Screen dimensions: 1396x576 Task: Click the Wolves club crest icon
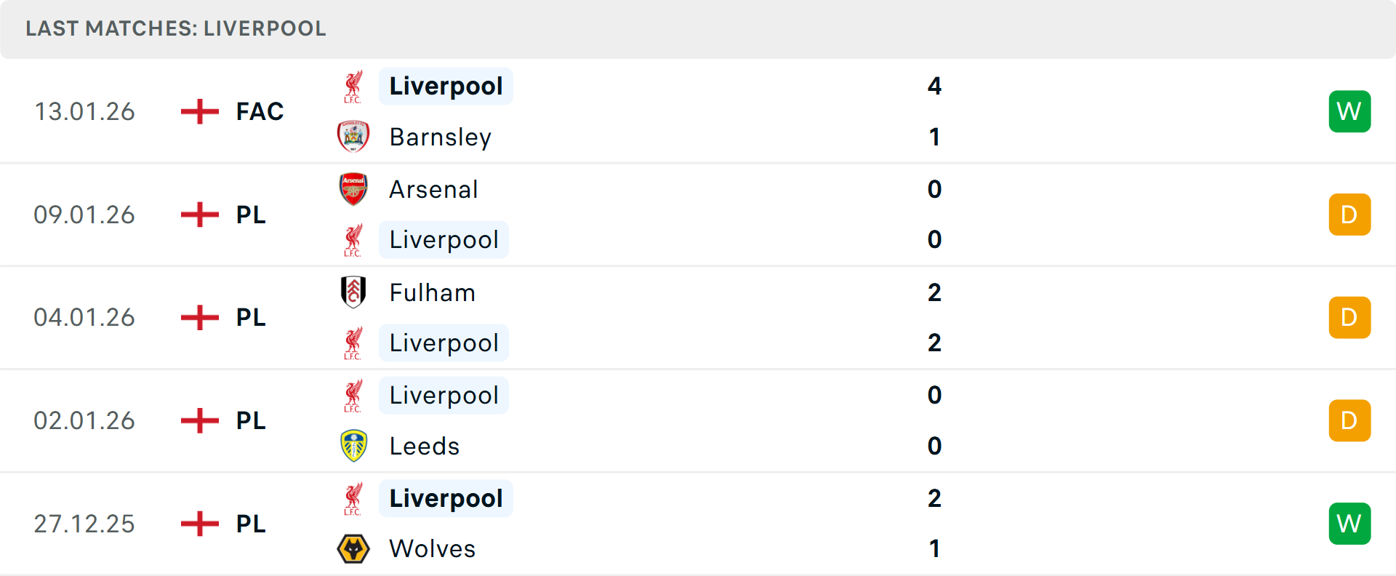pos(353,548)
